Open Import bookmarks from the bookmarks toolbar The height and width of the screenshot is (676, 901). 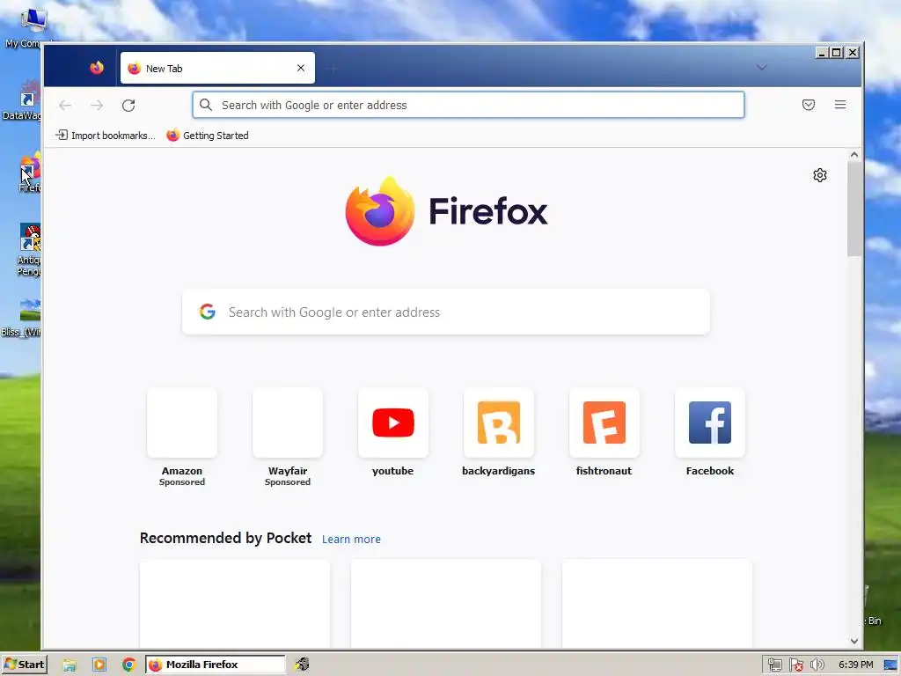(x=106, y=135)
